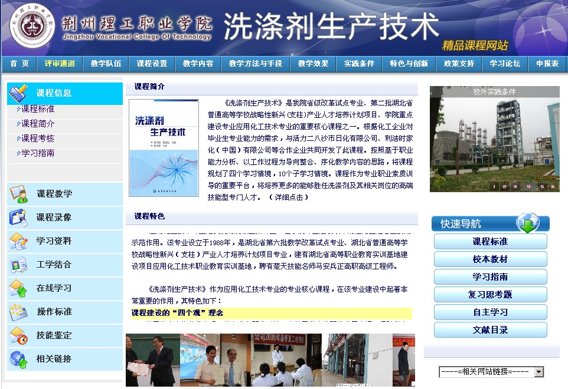Click the 快速导航 download arrow icon
The height and width of the screenshot is (389, 568).
point(527,223)
